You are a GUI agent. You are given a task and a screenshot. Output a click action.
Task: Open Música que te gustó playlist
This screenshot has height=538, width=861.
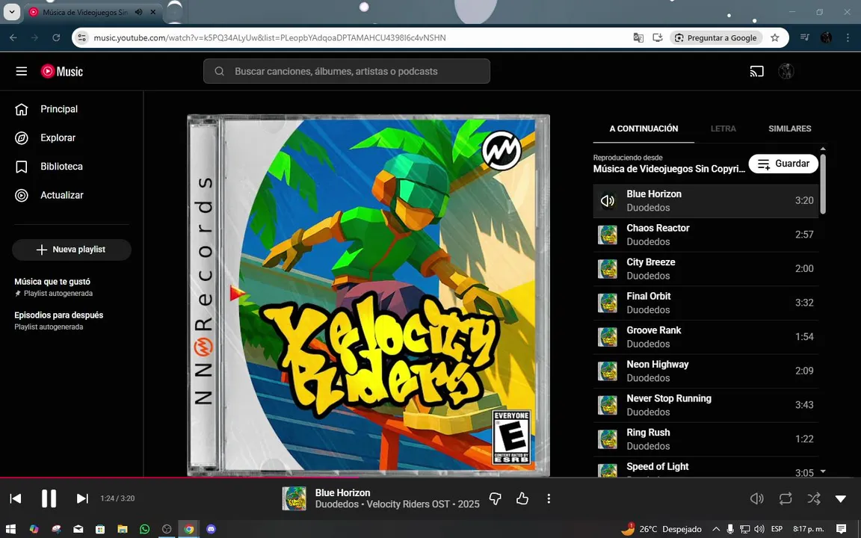tap(72, 287)
